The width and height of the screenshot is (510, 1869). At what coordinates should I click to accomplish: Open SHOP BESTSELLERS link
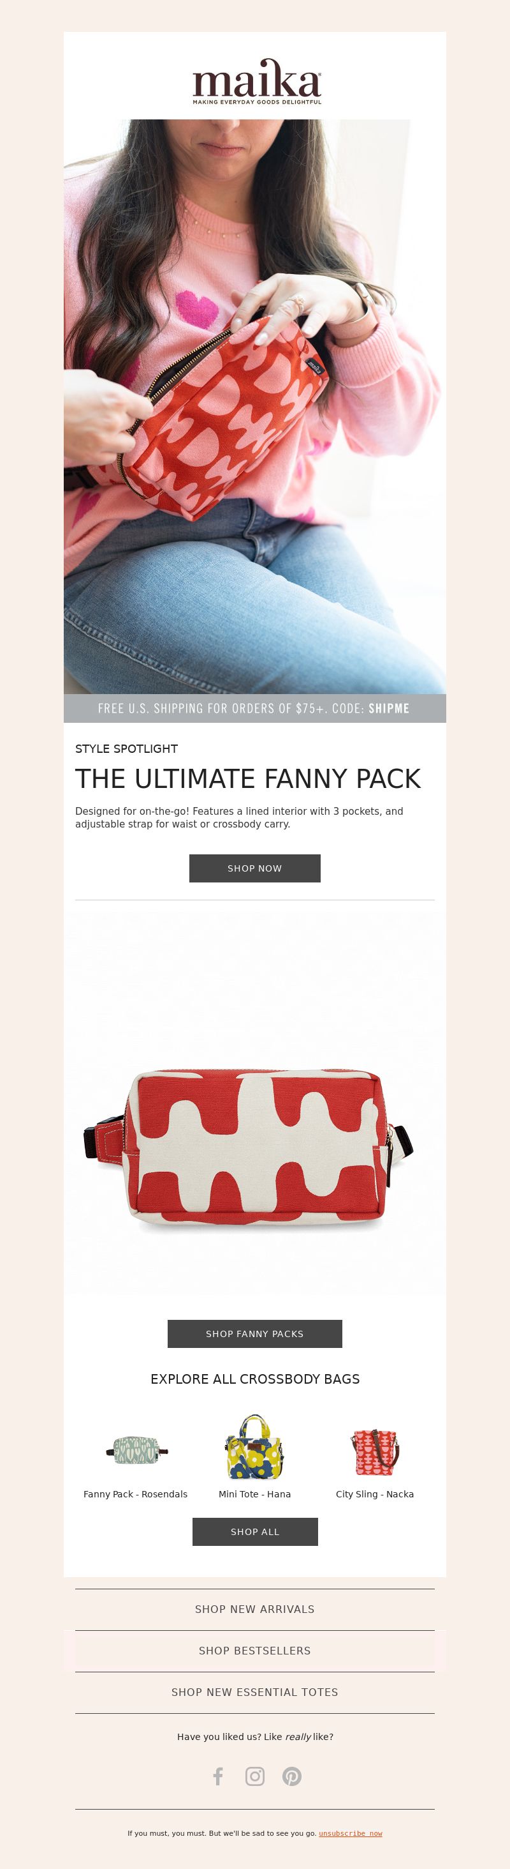pyautogui.click(x=255, y=1651)
